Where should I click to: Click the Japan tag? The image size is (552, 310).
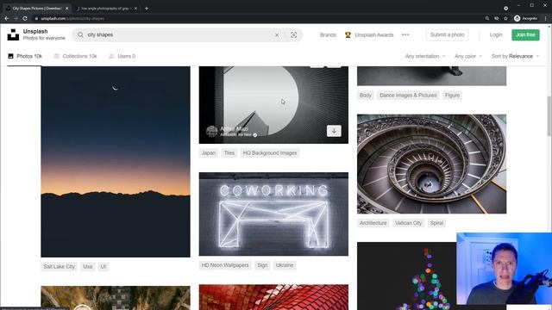[x=209, y=153]
